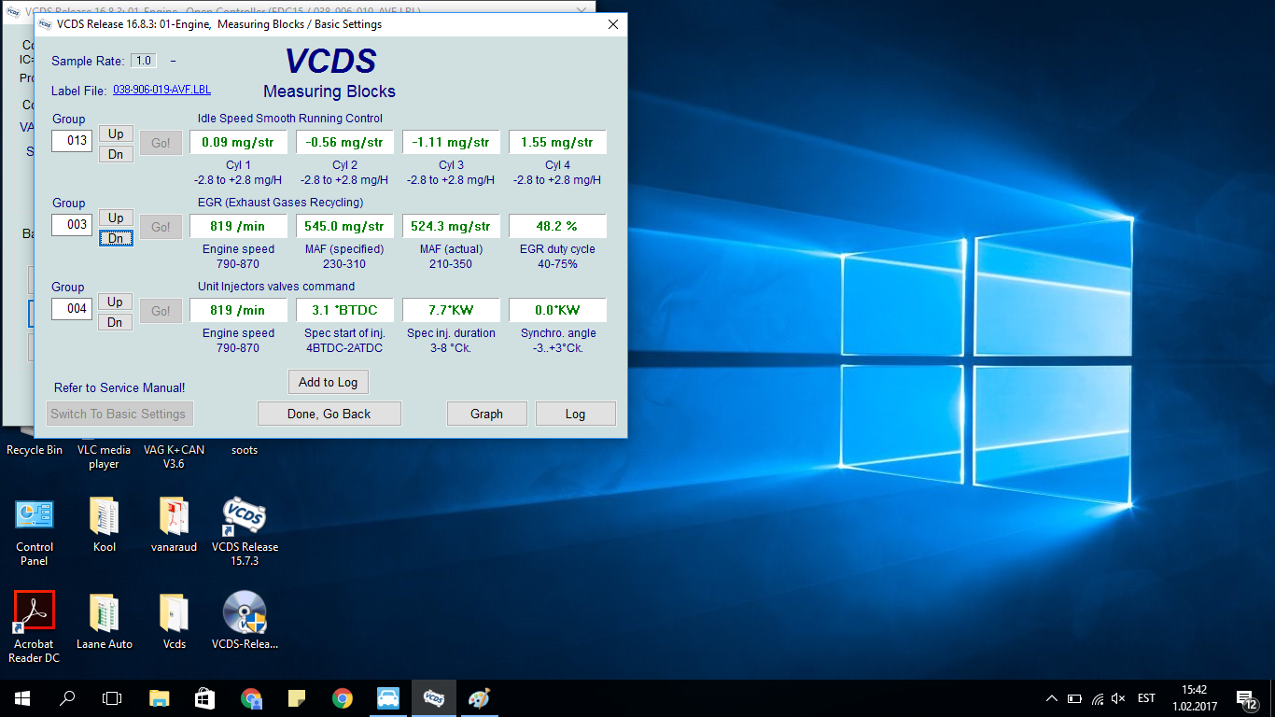The width and height of the screenshot is (1275, 717).
Task: Select MAF actual value 524.3 mg/str
Action: [451, 226]
